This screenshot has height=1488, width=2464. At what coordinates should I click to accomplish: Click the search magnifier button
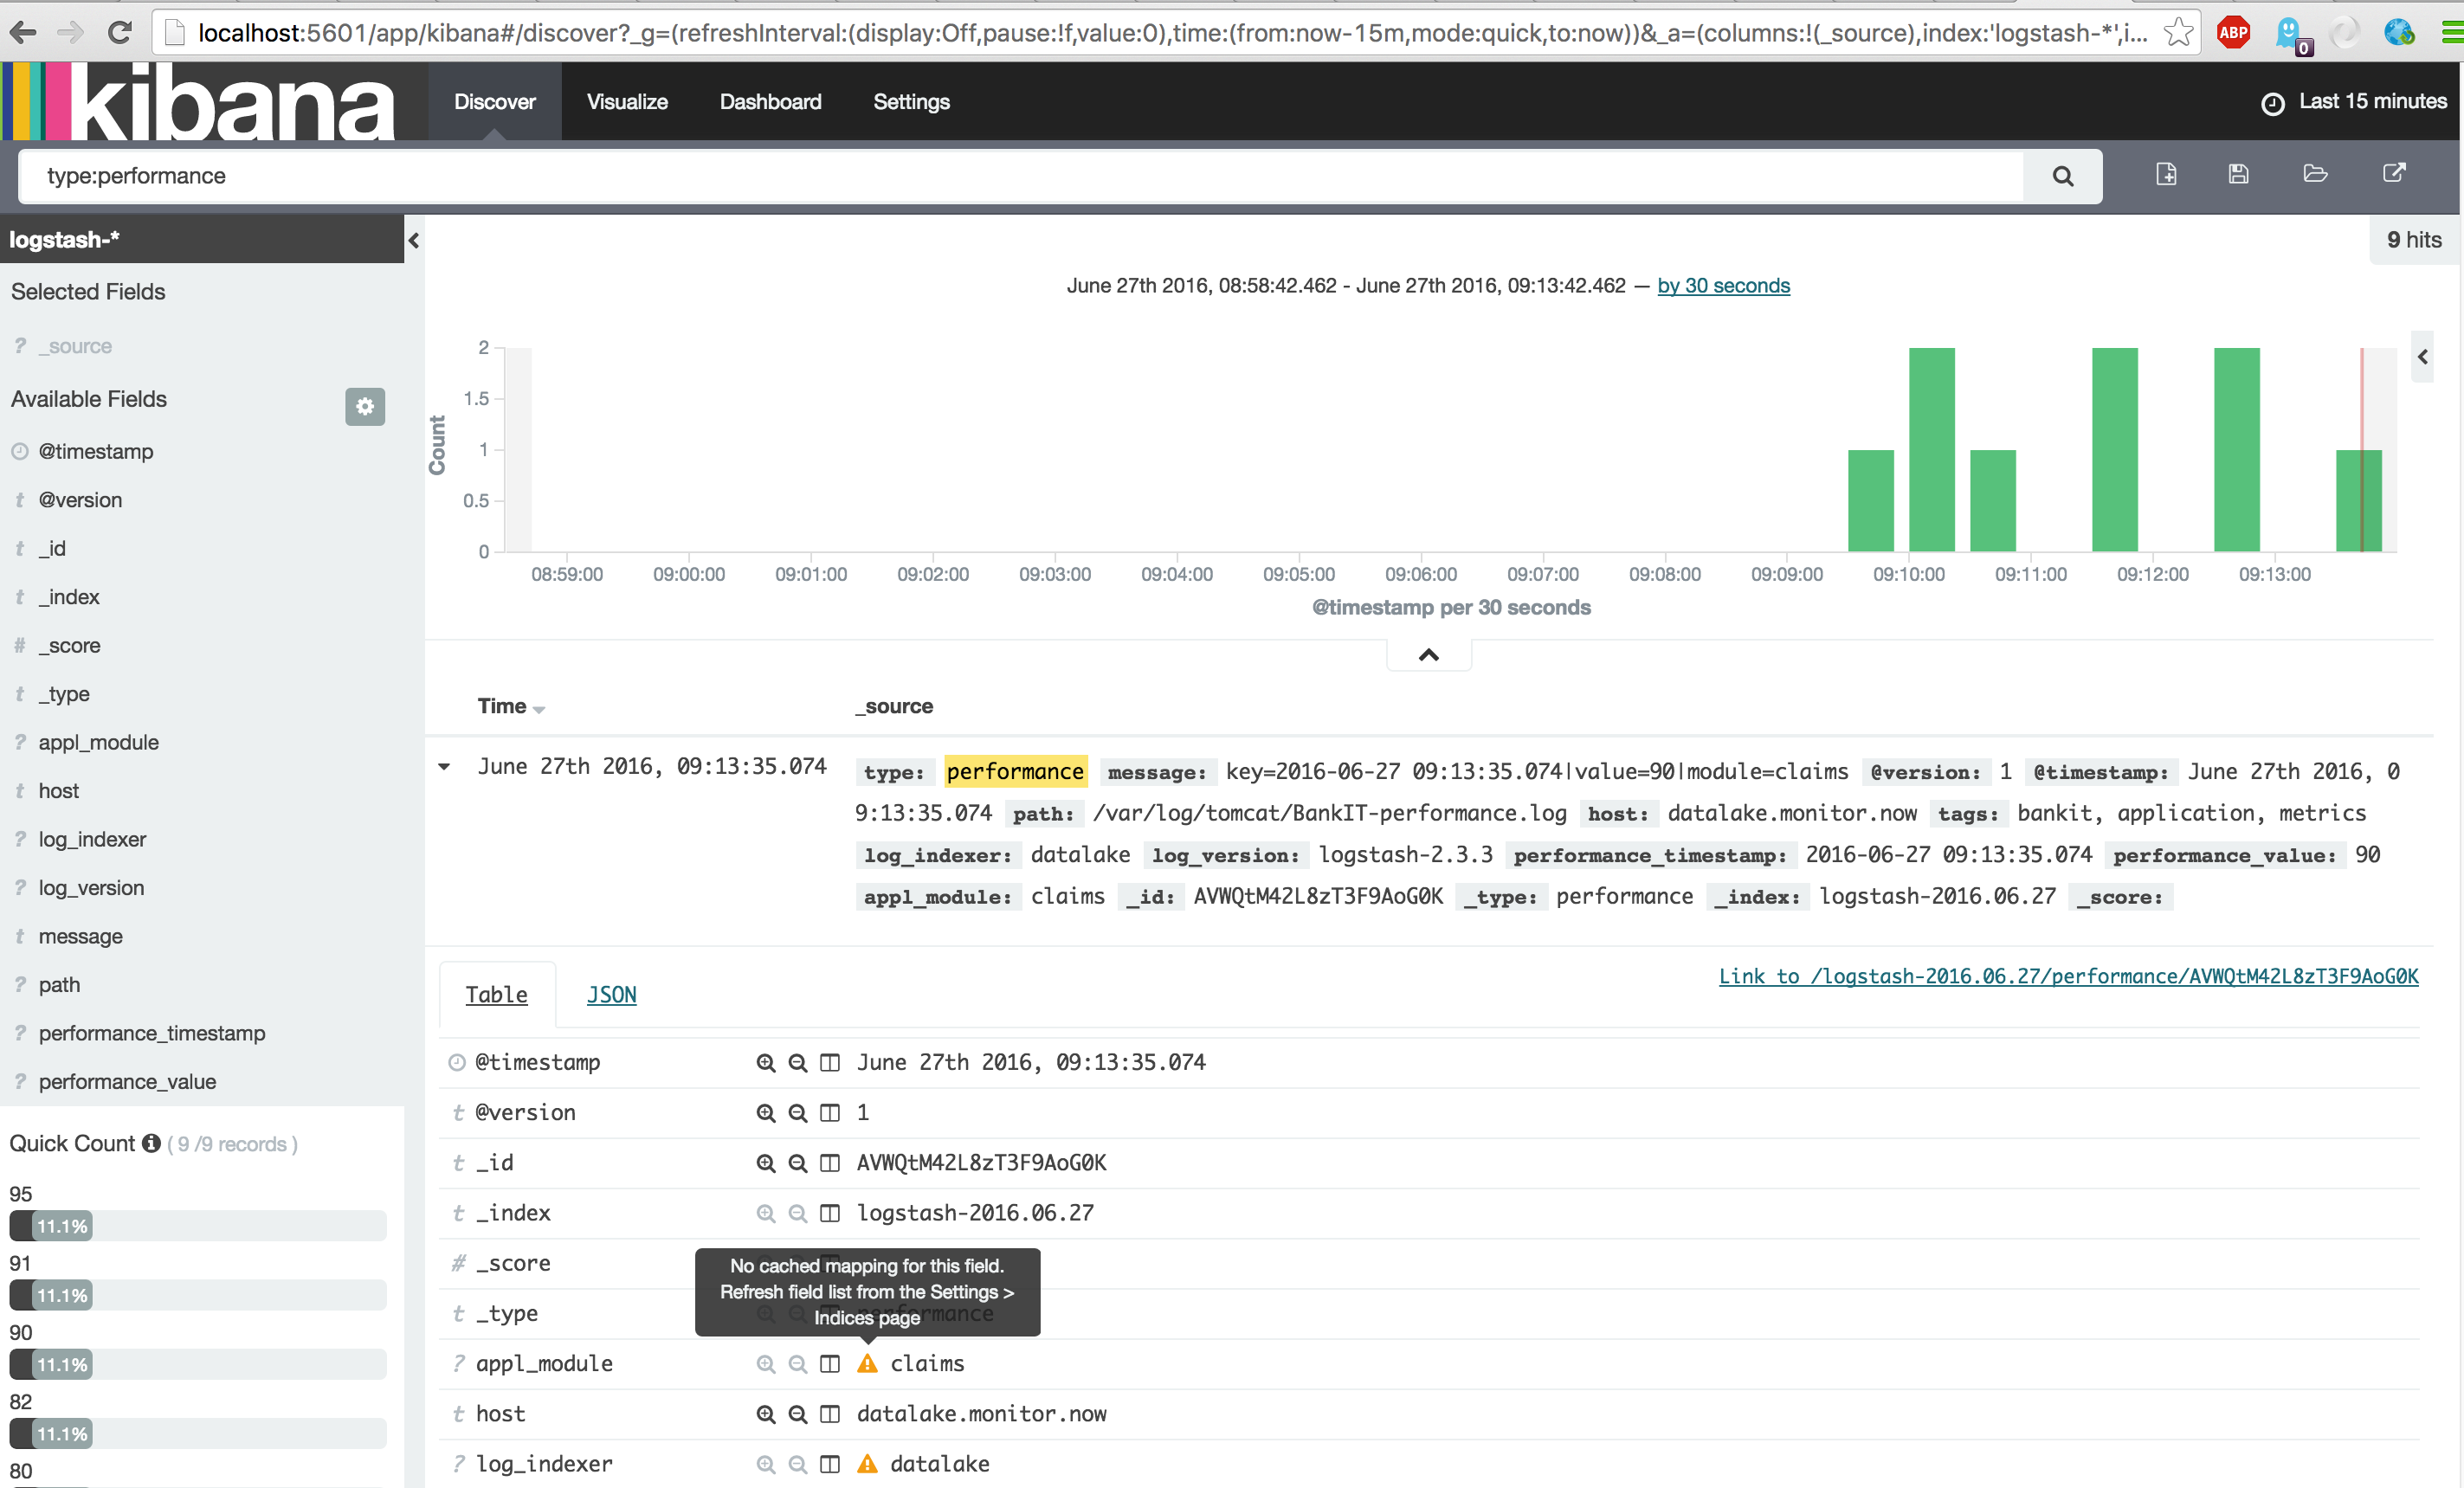[2062, 176]
